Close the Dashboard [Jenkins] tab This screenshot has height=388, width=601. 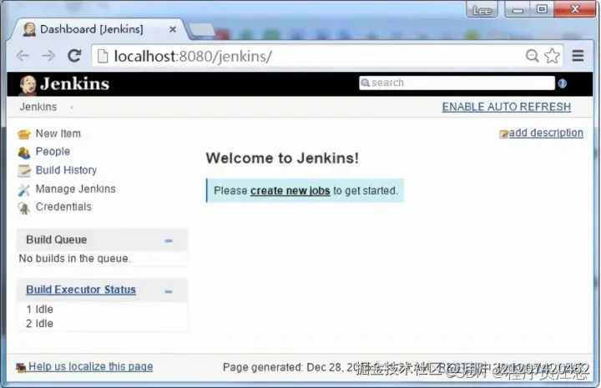coord(173,29)
